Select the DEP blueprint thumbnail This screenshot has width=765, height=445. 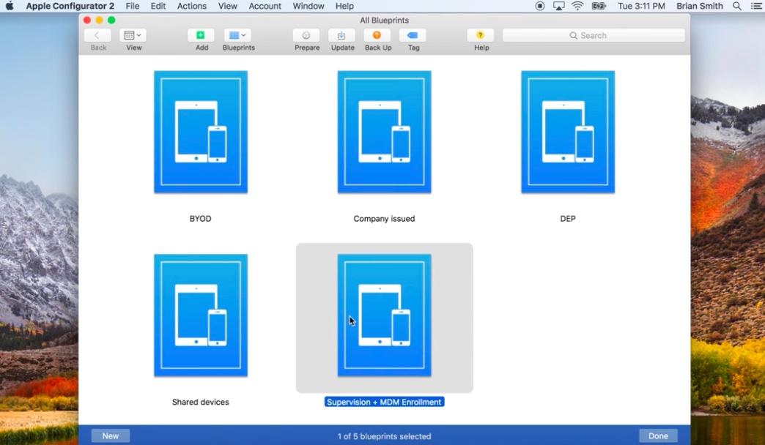[568, 132]
